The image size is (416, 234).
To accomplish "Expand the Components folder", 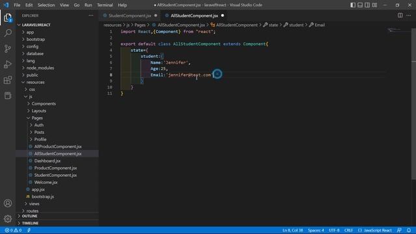I will tap(44, 103).
